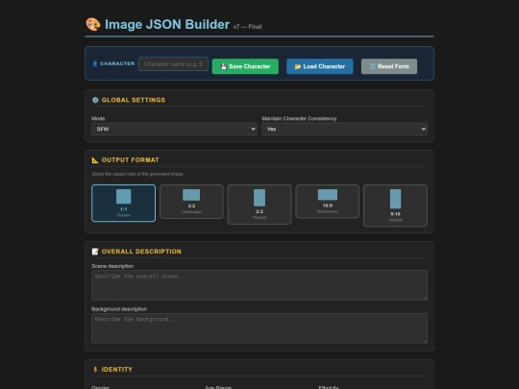Click the palette emoji icon in title

coord(93,24)
